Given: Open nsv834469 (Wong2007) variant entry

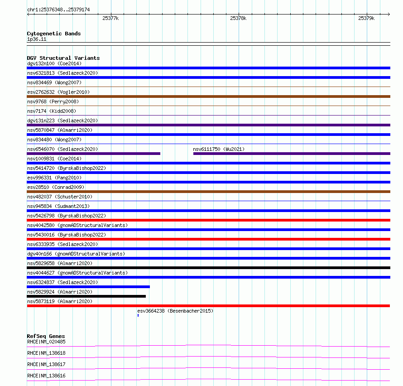Looking at the screenshot, I should click(54, 82).
